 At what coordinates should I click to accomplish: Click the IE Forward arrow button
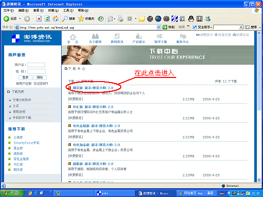[27, 18]
